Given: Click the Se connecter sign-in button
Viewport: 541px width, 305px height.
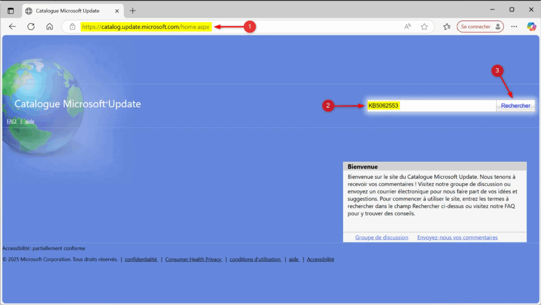Looking at the screenshot, I should click(480, 26).
